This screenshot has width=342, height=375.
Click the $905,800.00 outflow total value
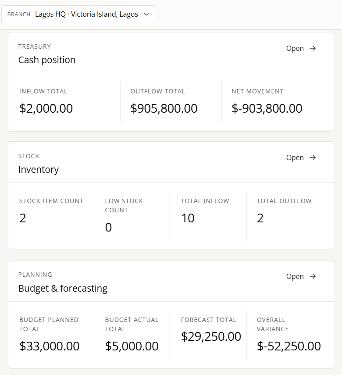point(164,108)
